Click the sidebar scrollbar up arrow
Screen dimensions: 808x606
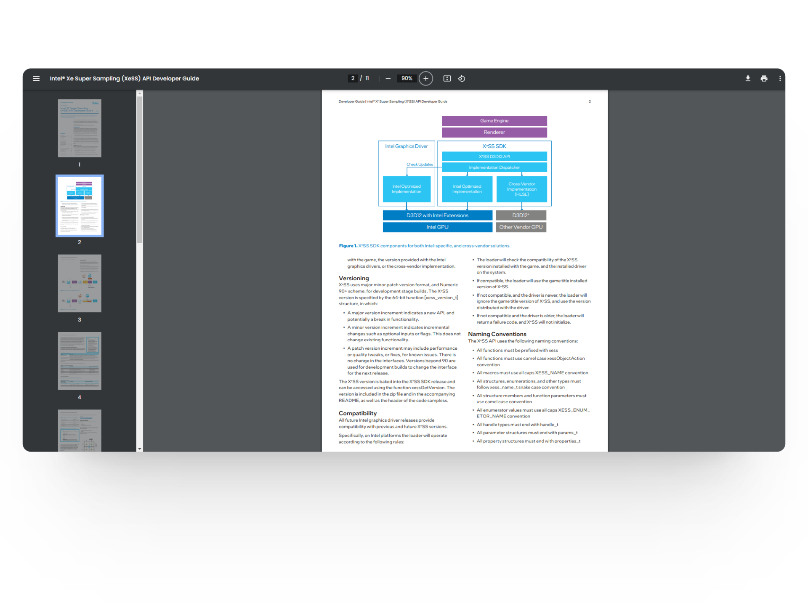[x=140, y=93]
